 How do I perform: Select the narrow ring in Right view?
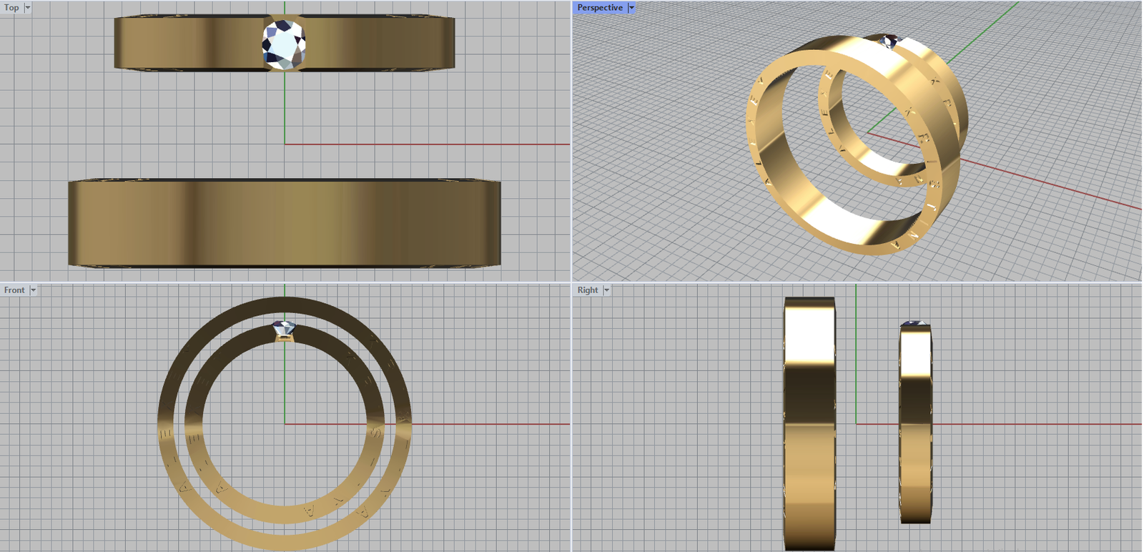point(915,429)
